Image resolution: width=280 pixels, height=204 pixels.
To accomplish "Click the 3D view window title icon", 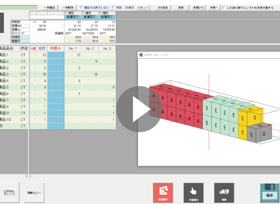I will (141, 55).
